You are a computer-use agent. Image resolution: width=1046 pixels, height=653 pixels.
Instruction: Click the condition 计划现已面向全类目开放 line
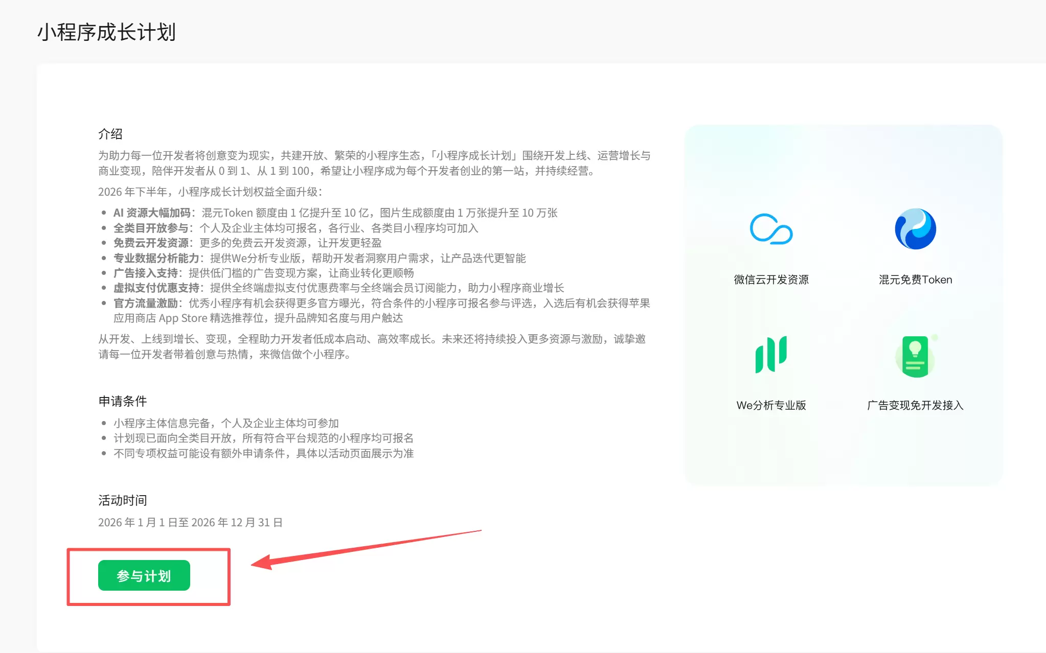[263, 438]
